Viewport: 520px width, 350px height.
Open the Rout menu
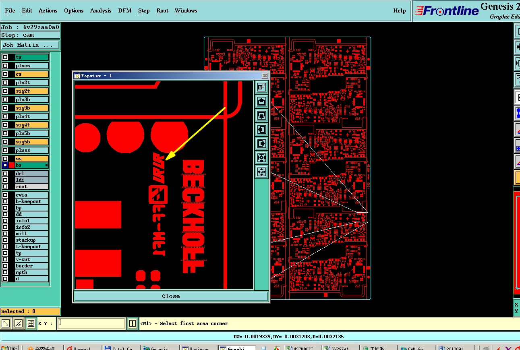tap(162, 11)
